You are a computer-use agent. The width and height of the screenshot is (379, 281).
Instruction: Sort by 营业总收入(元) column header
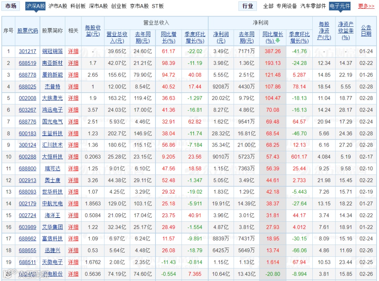[x=117, y=38]
